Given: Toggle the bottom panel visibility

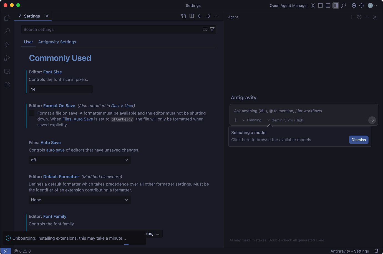Looking at the screenshot, I should (x=328, y=6).
